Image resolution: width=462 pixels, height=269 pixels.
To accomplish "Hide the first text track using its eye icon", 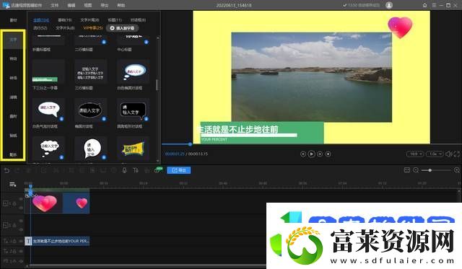I will [x=21, y=241].
